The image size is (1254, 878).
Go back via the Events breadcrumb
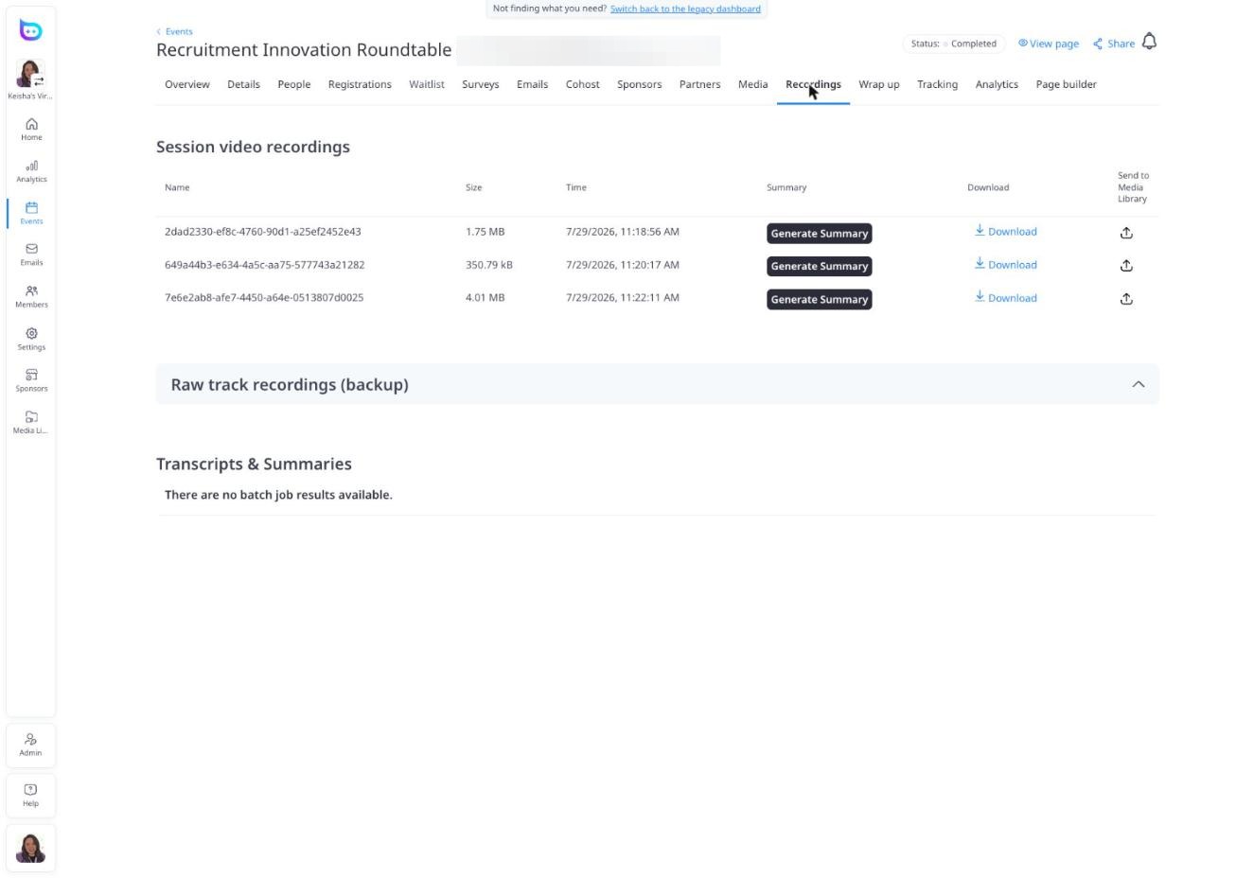175,31
